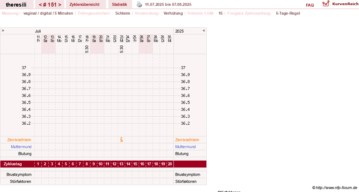The width and height of the screenshot is (359, 192).
Task: Open the KurvenReich link
Action: [345, 4]
